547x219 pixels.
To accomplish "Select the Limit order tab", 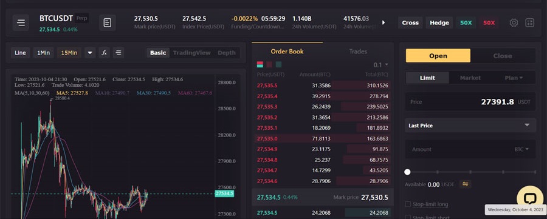I will (x=427, y=78).
